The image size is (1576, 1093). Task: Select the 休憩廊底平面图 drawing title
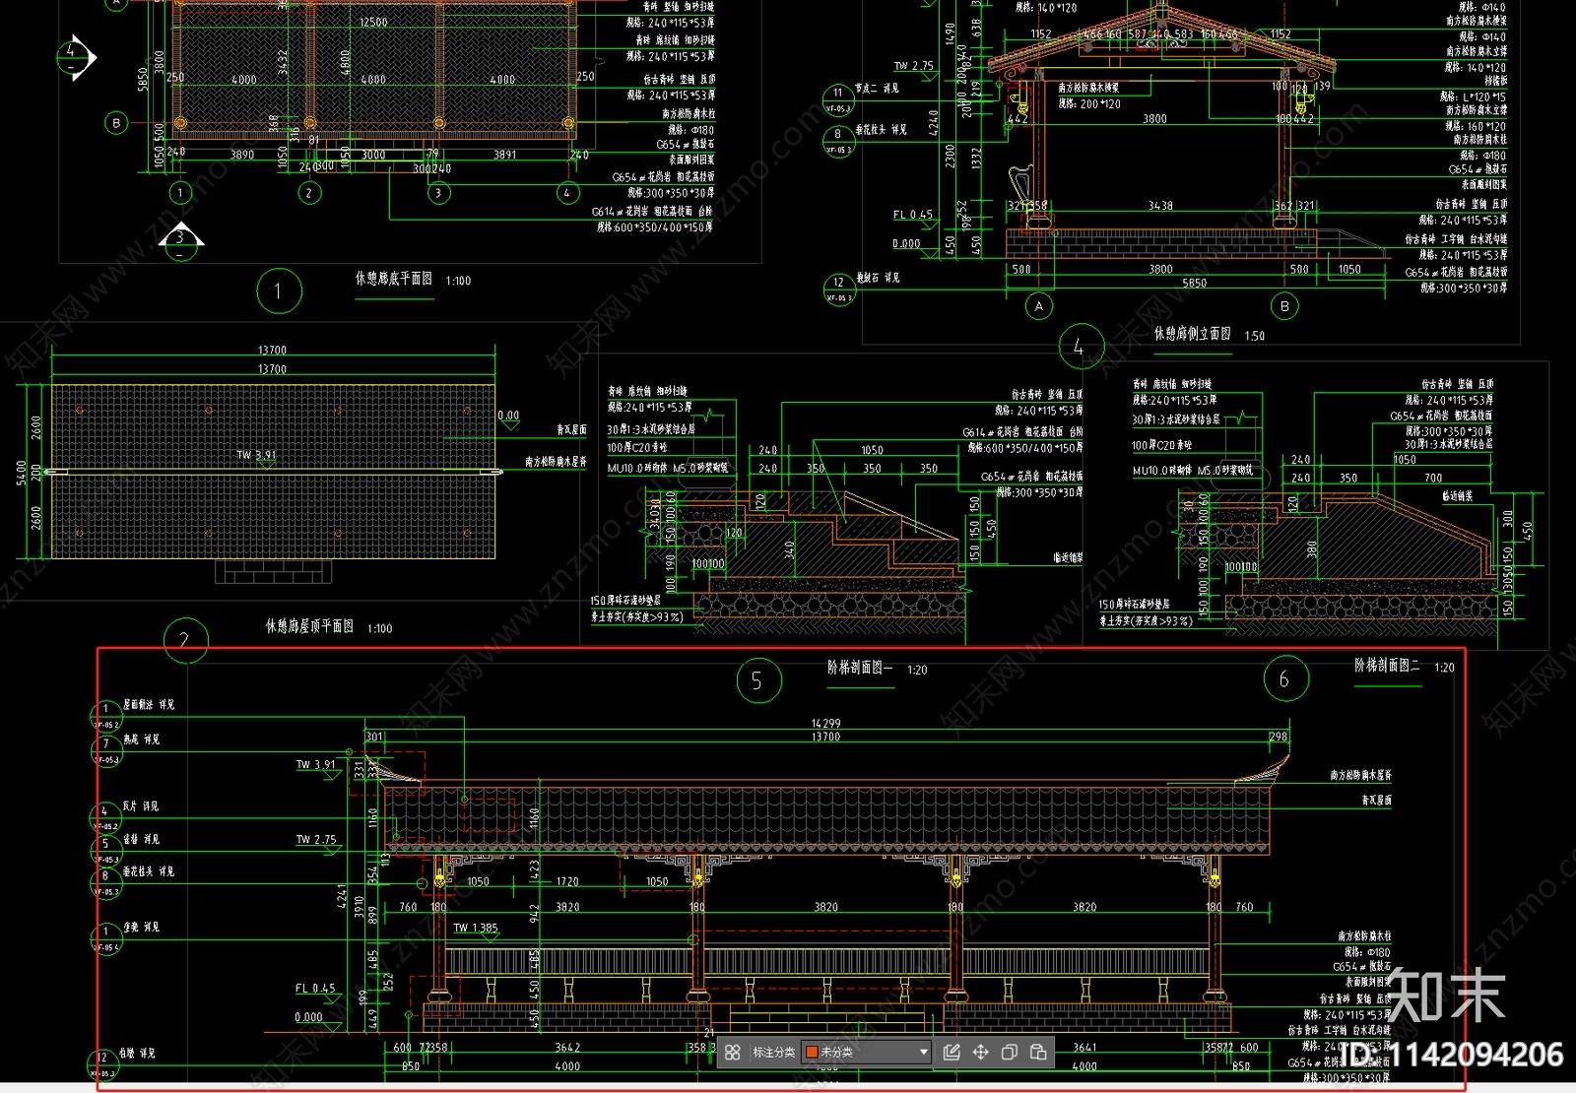[393, 280]
